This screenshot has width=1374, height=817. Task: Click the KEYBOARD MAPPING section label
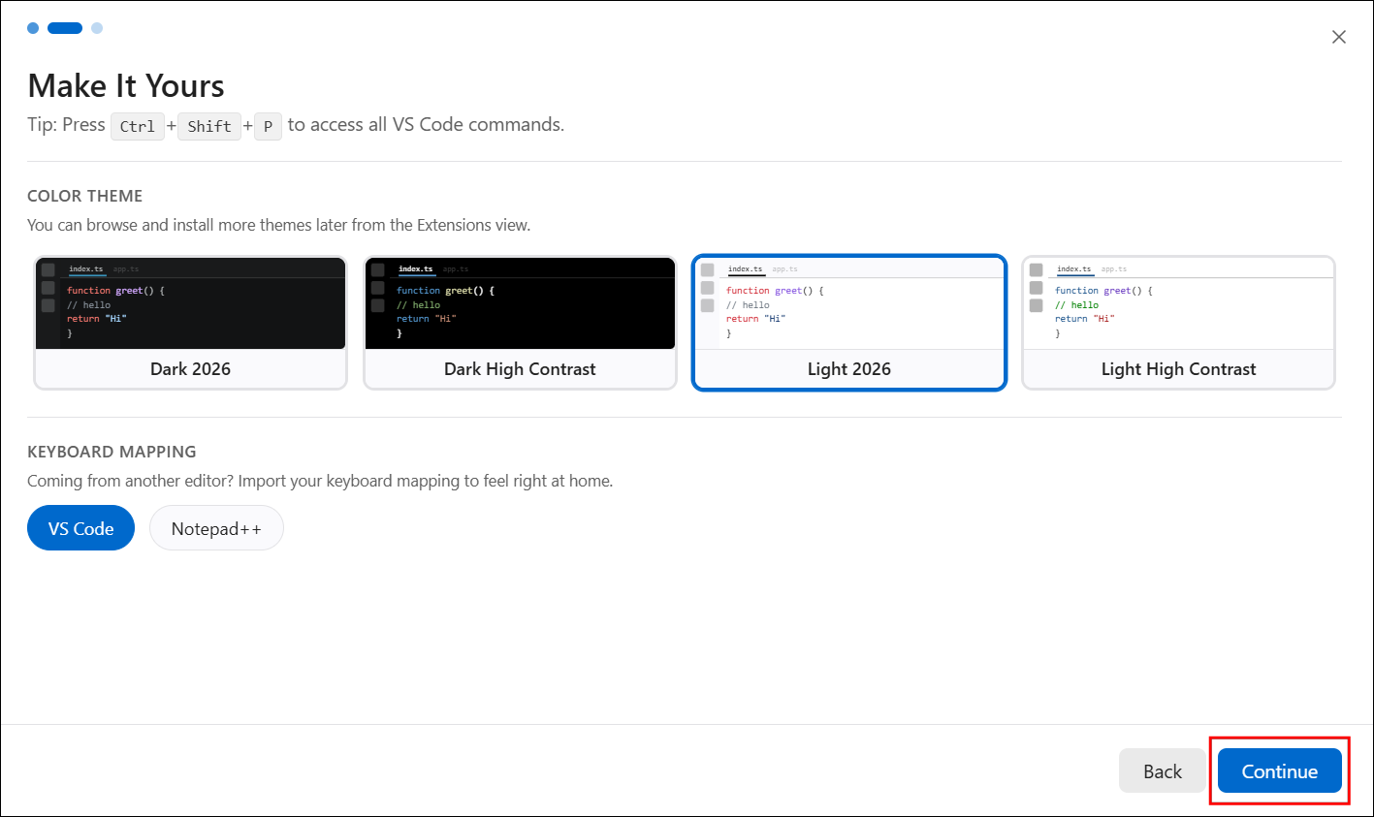tap(112, 452)
